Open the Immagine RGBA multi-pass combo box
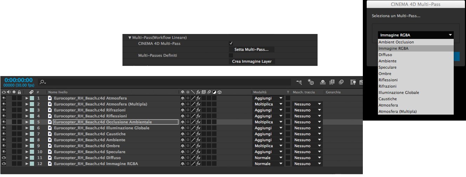This screenshot has height=177, width=466. 416,35
